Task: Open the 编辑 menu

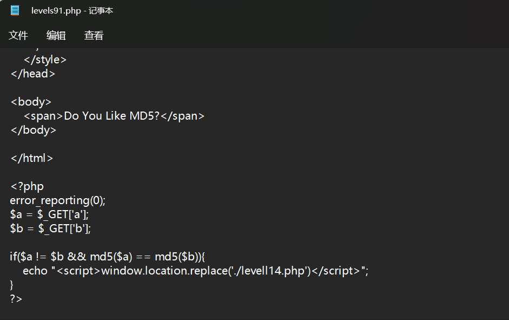Action: point(56,35)
